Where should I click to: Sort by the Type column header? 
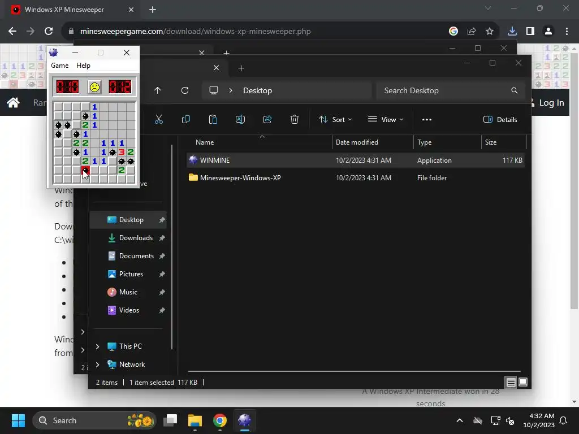point(424,142)
